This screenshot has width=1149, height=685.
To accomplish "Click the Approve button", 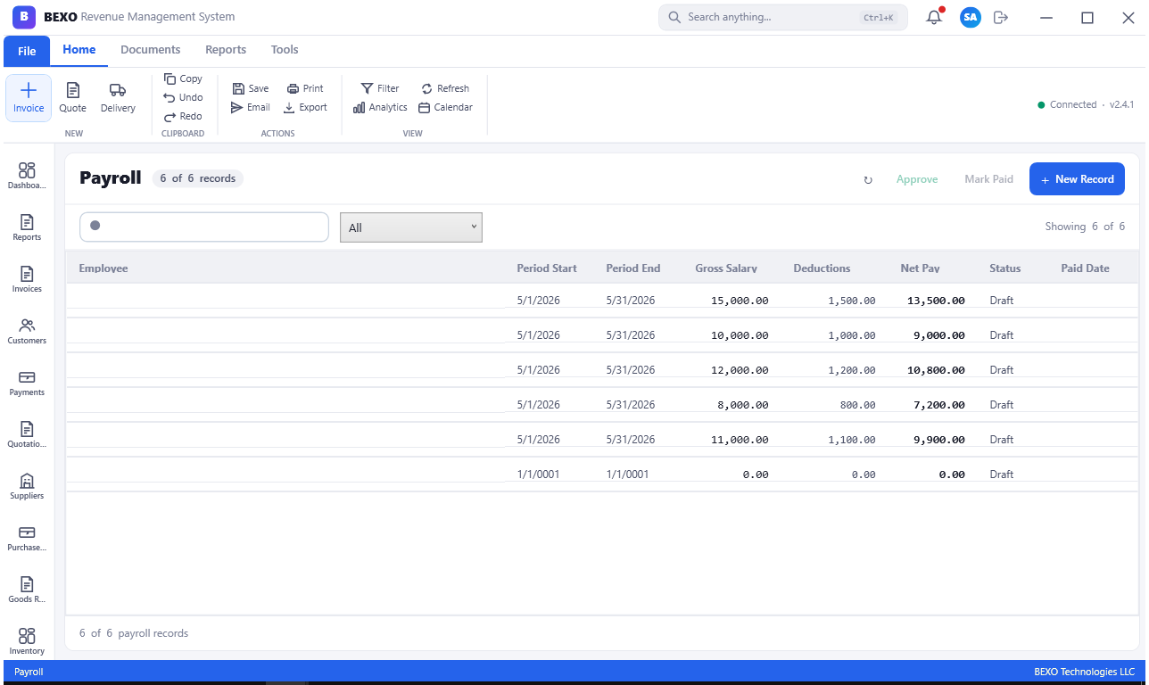I will tap(917, 179).
